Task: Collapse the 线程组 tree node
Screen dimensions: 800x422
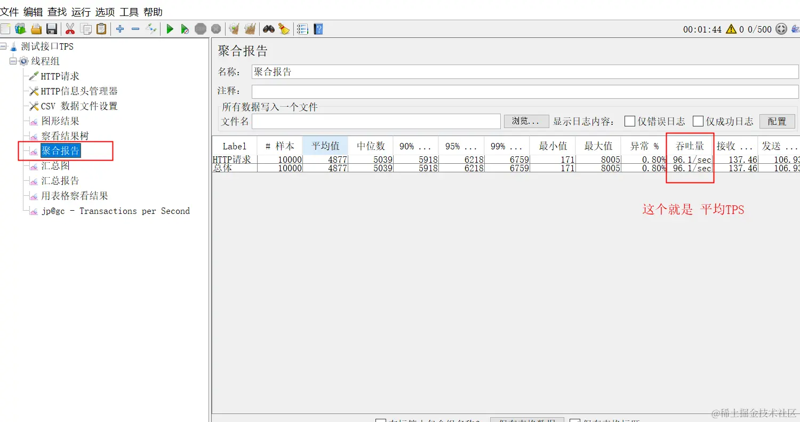Action: (x=12, y=61)
